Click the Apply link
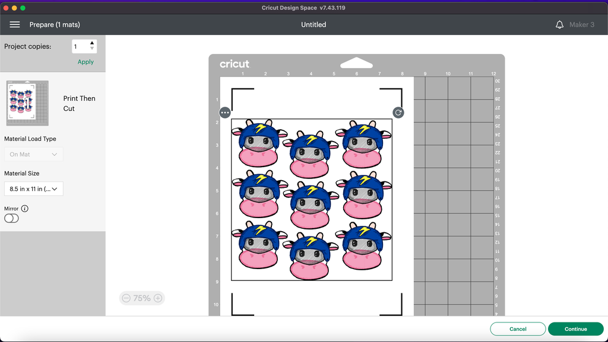The width and height of the screenshot is (608, 342). pyautogui.click(x=85, y=62)
